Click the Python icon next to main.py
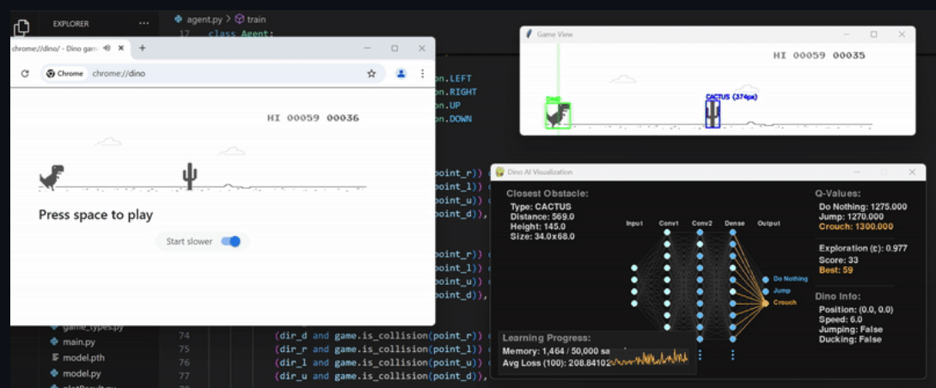936x388 pixels. pyautogui.click(x=55, y=343)
